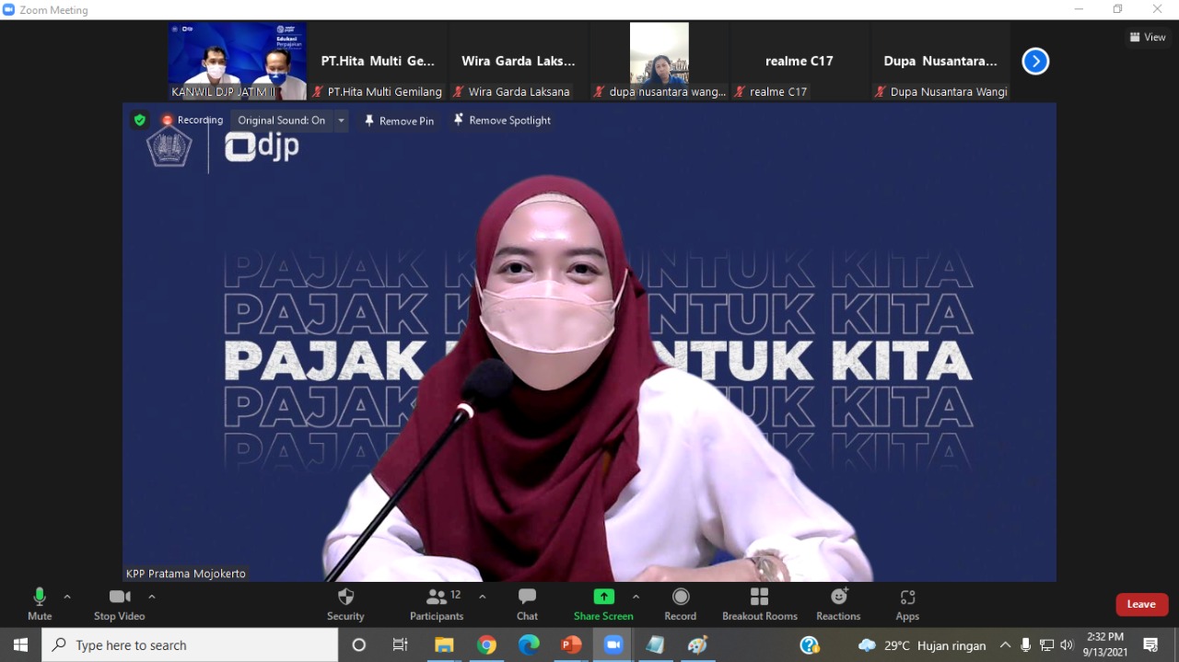Expand video options arrow beside Stop Video
The image size is (1179, 662).
coord(152,597)
